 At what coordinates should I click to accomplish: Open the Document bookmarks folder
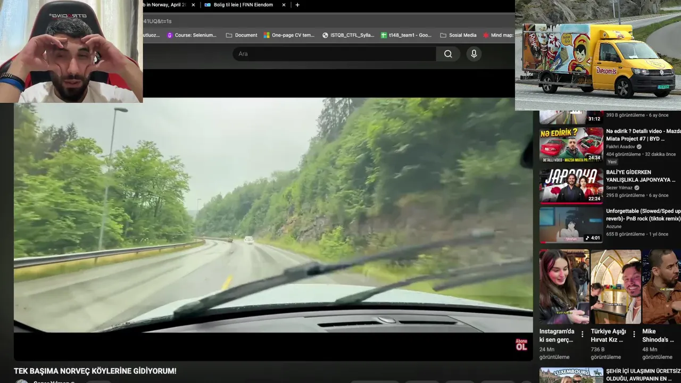click(242, 35)
